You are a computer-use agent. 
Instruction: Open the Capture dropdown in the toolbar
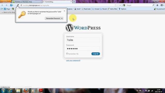click(x=70, y=9)
